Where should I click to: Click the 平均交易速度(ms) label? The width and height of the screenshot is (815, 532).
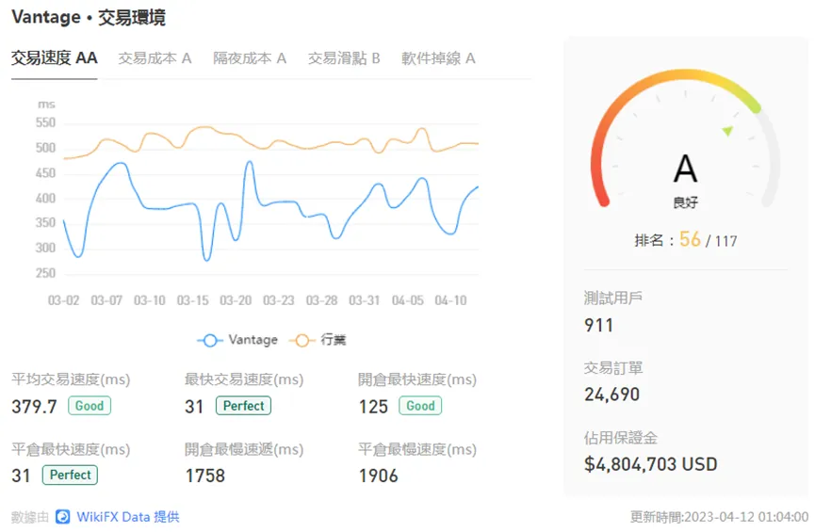pos(71,379)
